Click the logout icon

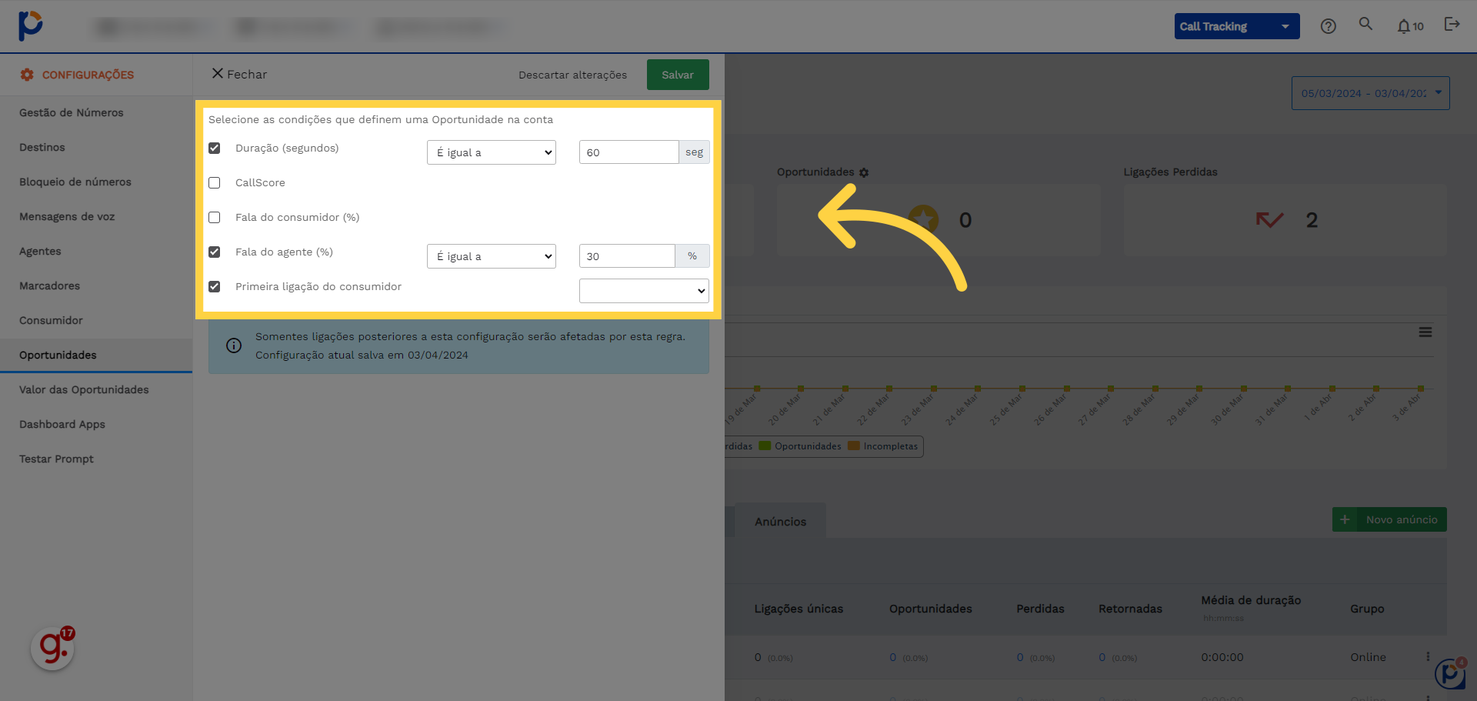(x=1452, y=25)
